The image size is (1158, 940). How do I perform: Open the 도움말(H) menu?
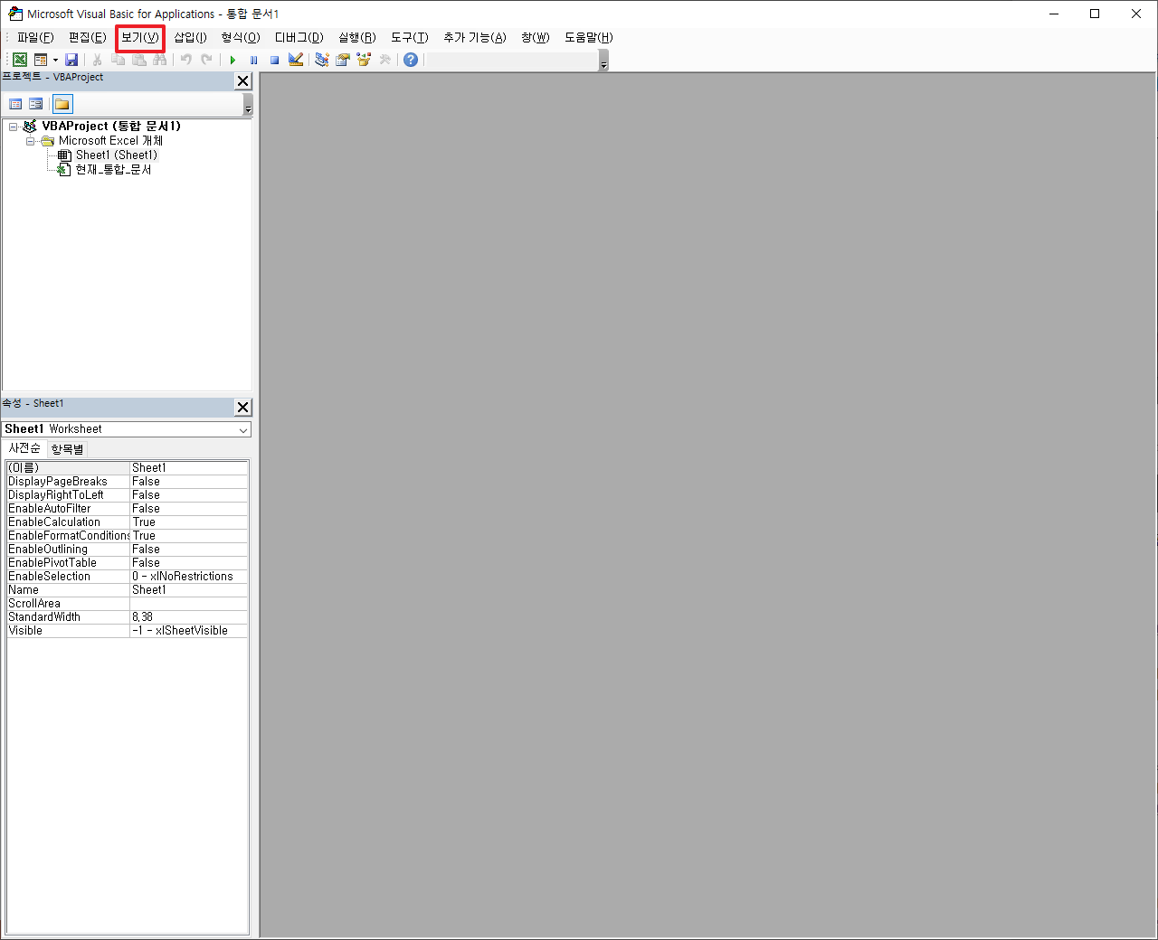point(589,38)
